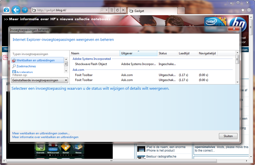Open the Tools gear icon
Screen dimensions: 255x165
click(x=249, y=10)
